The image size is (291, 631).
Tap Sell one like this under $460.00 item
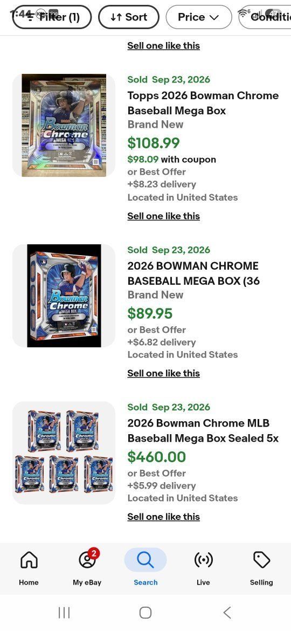(164, 517)
